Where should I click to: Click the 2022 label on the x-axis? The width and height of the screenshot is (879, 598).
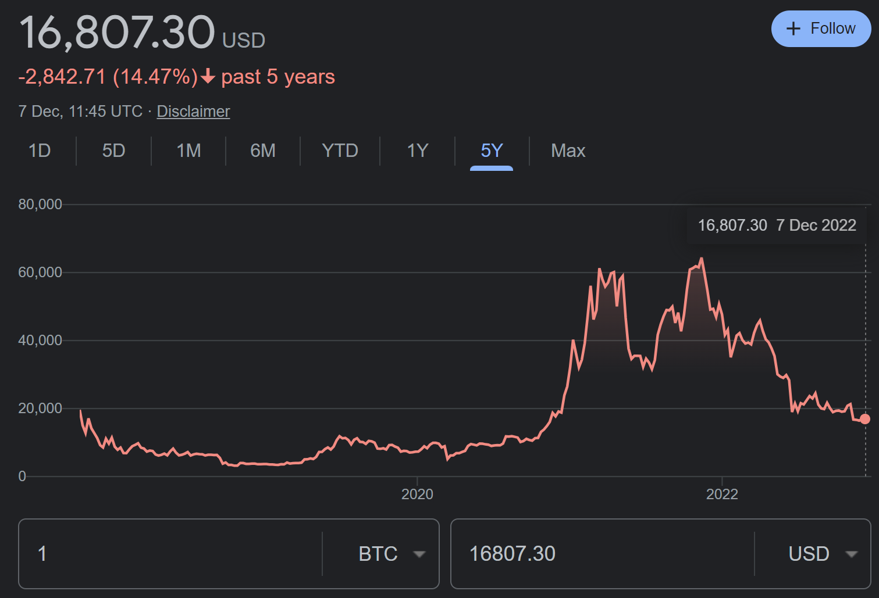point(722,494)
